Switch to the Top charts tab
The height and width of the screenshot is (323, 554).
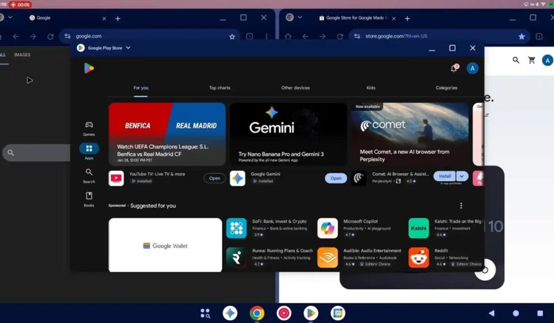point(219,88)
